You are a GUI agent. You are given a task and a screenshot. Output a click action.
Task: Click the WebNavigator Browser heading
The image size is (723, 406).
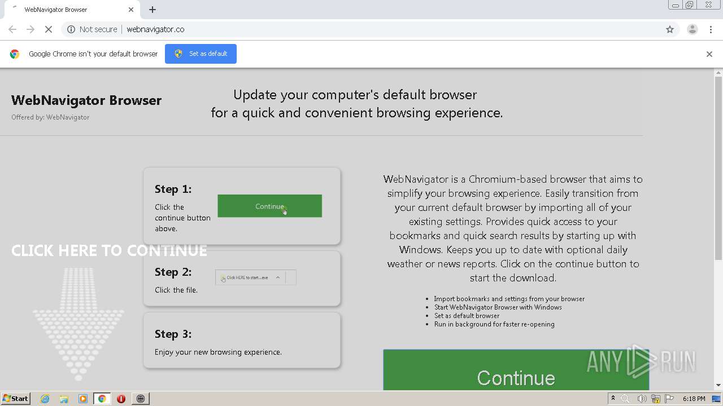click(86, 100)
